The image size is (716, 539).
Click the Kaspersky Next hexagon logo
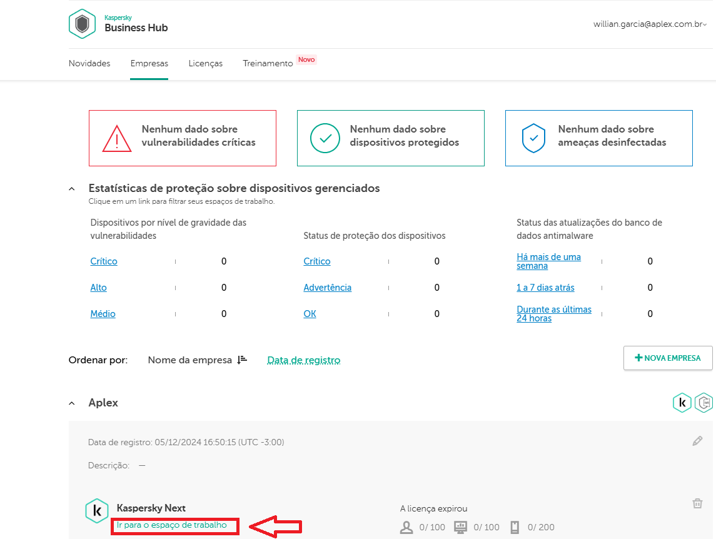pos(97,511)
